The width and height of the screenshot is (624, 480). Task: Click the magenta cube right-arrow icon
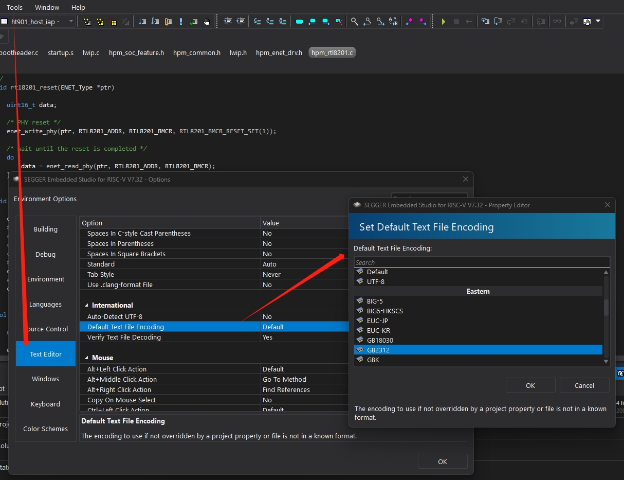click(423, 22)
